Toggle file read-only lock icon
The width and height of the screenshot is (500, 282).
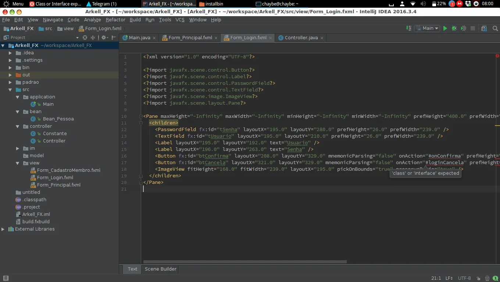(479, 278)
